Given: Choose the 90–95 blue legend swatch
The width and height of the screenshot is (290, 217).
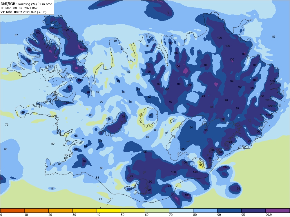Looking at the screenshot, I should click(229, 211).
